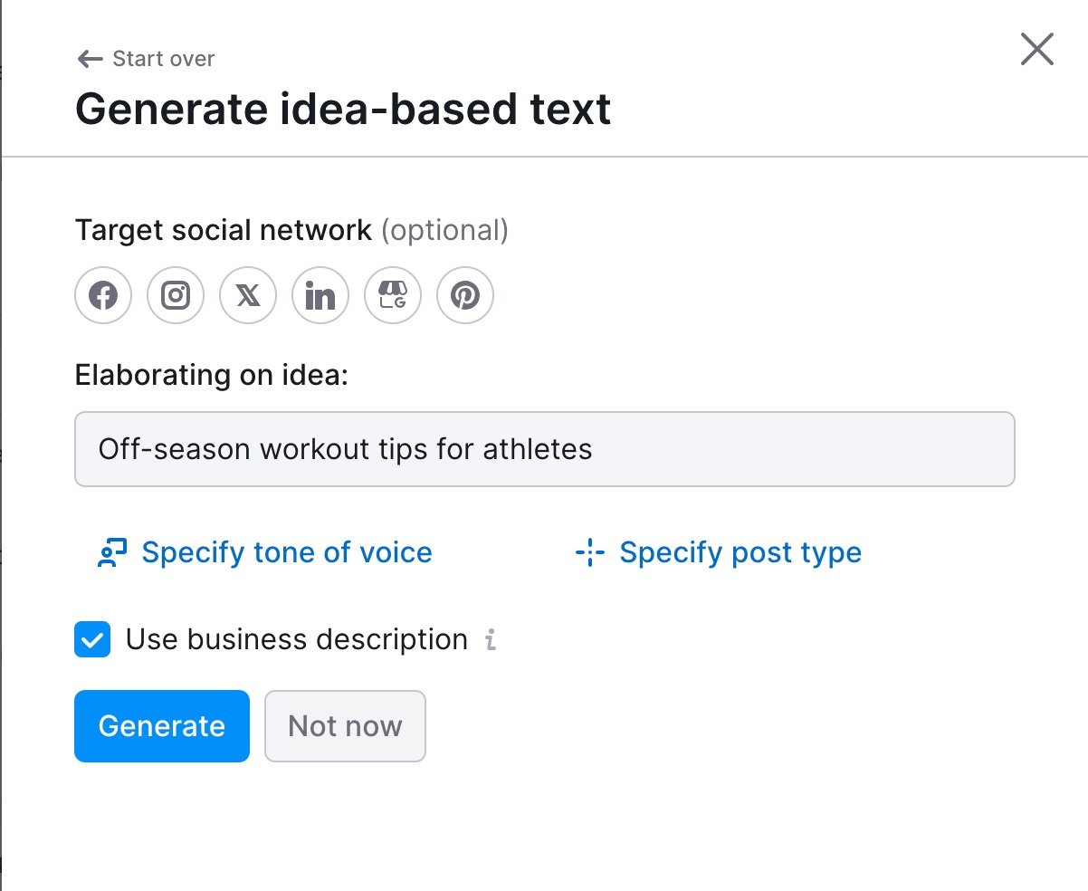The height and width of the screenshot is (891, 1088).
Task: Click the post type crosshair icon
Action: pos(590,552)
